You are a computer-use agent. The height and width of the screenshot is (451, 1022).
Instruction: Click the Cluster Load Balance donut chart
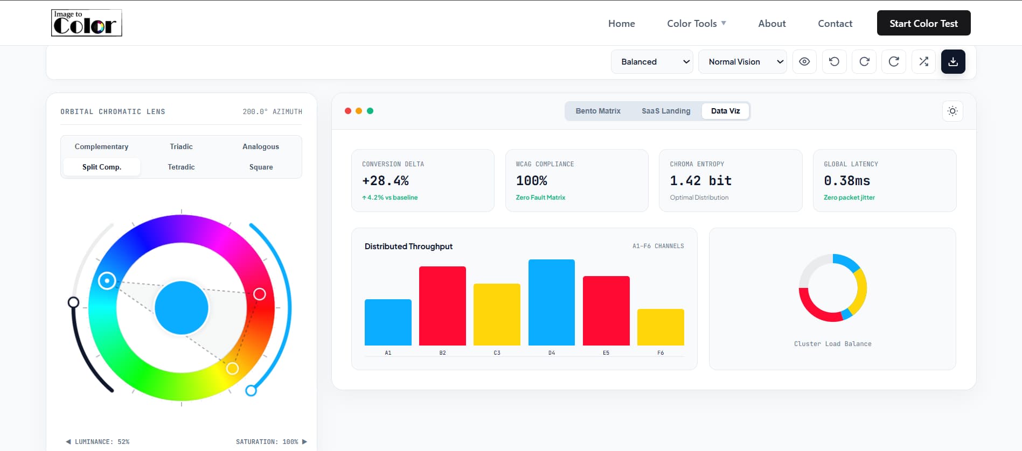(833, 288)
